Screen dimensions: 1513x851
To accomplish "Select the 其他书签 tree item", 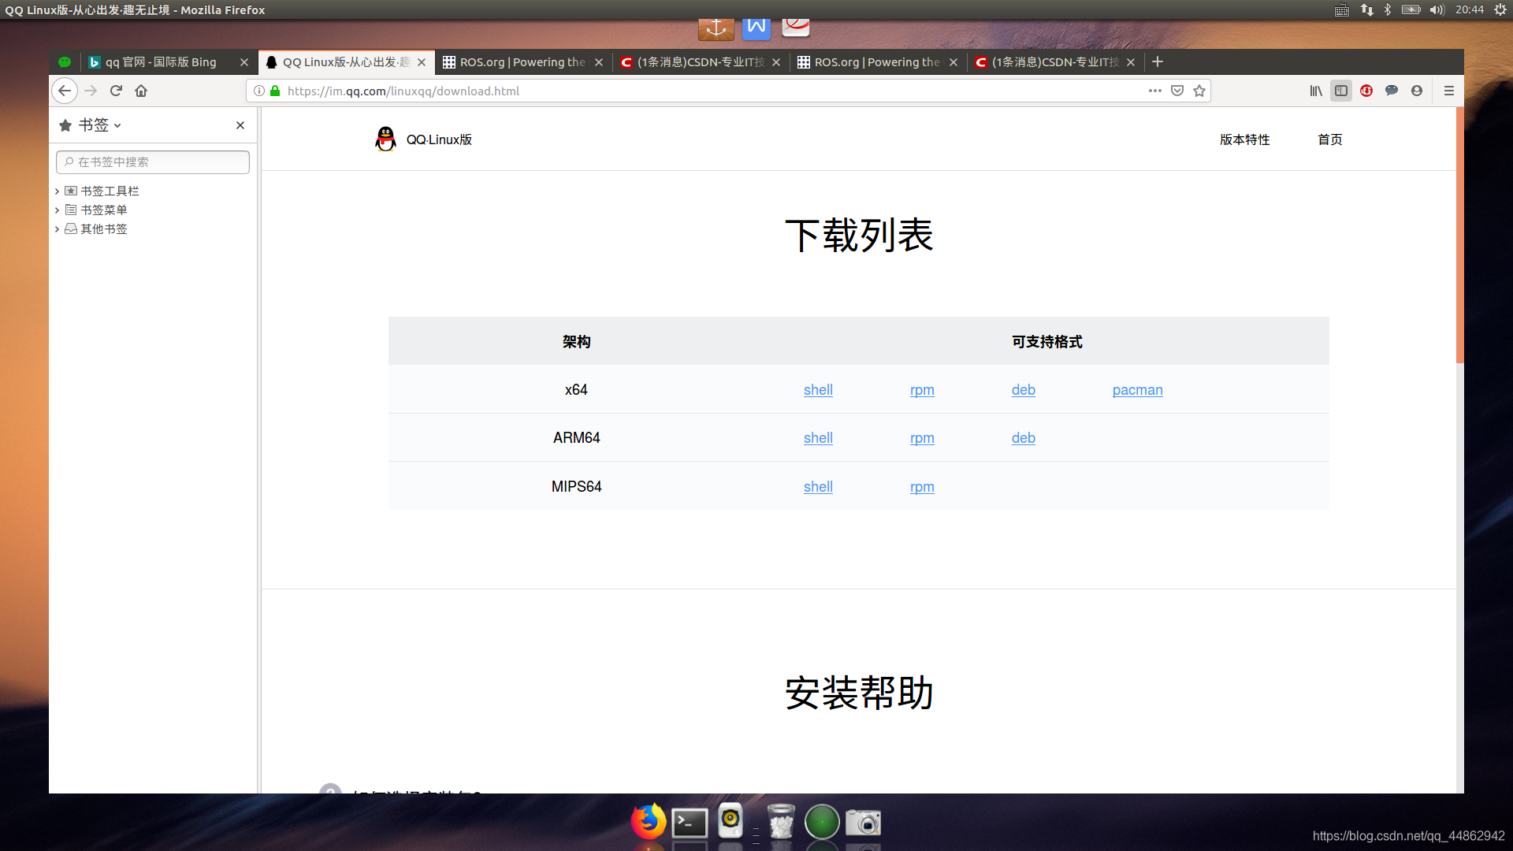I will 103,229.
